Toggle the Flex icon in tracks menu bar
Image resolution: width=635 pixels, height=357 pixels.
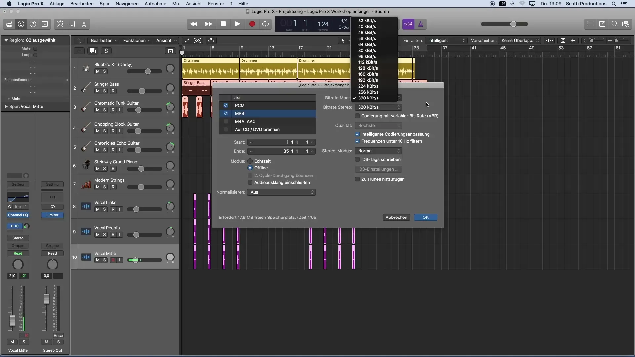[197, 41]
